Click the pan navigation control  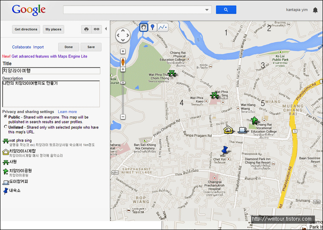pos(123,35)
